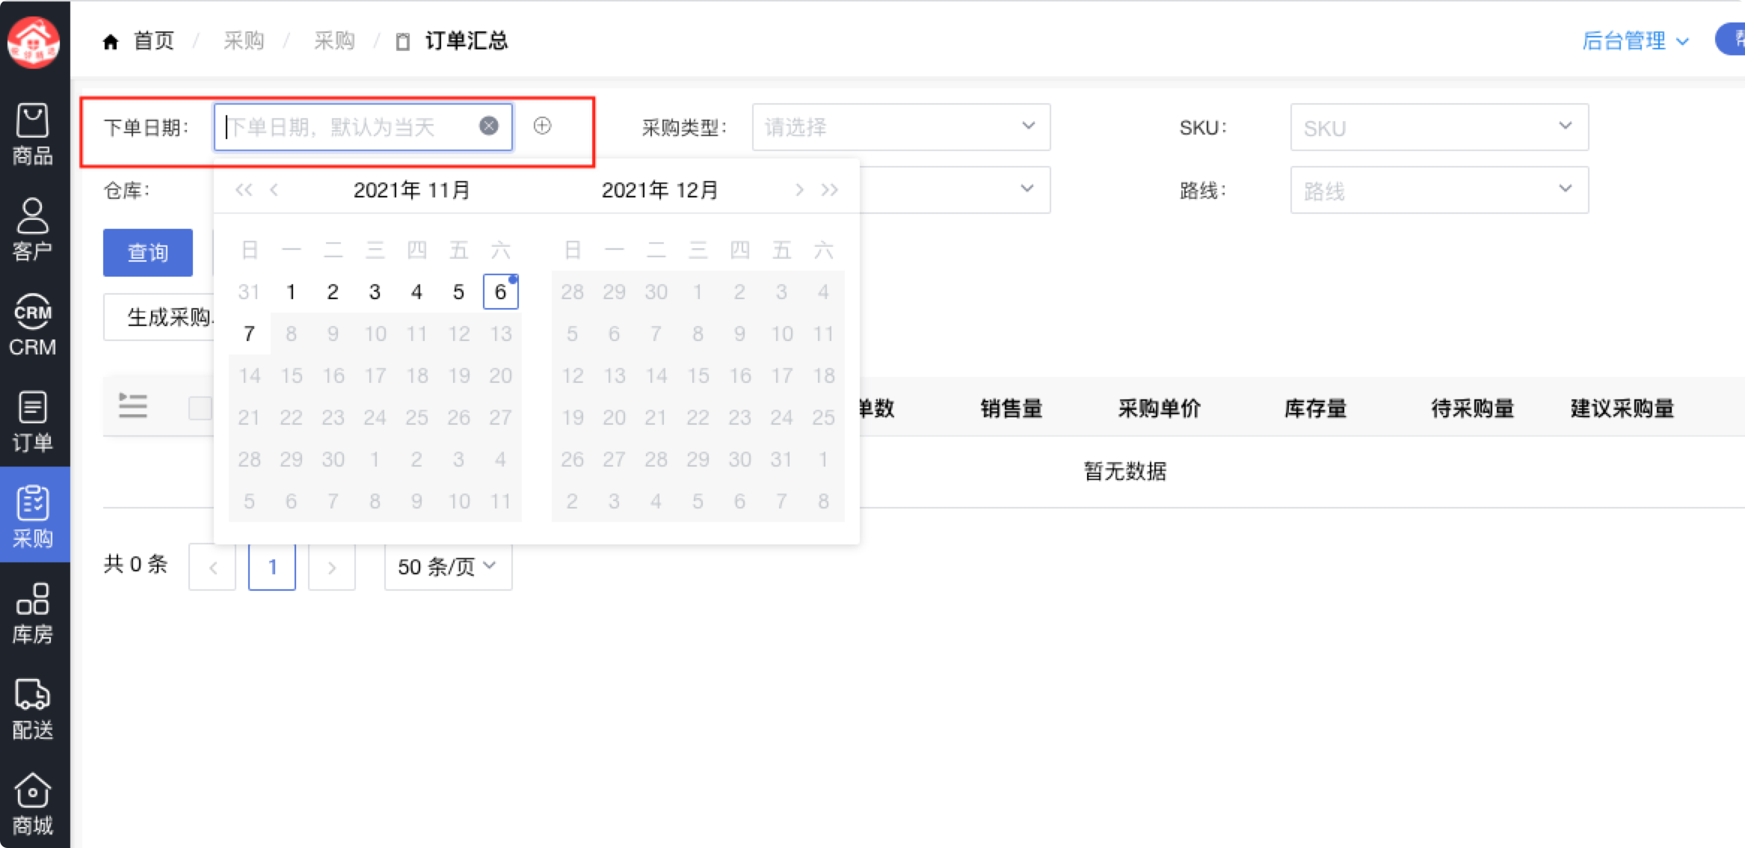Select November 2 in the calendar
This screenshot has height=848, width=1745.
pos(333,292)
